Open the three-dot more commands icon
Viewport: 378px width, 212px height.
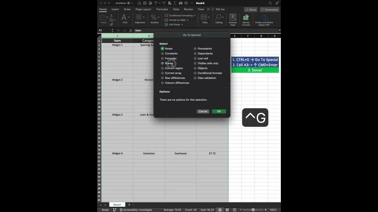(x=192, y=3)
